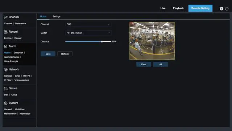Switch to the Settings tab
The width and height of the screenshot is (232, 131).
pos(57,16)
